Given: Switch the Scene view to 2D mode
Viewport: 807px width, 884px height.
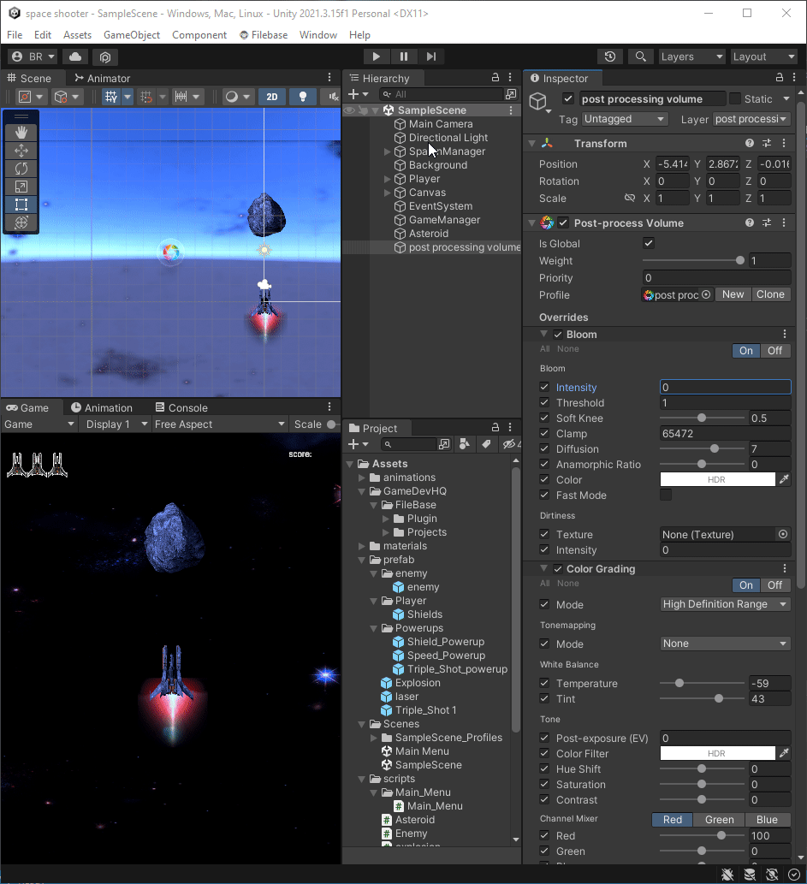Looking at the screenshot, I should point(272,97).
